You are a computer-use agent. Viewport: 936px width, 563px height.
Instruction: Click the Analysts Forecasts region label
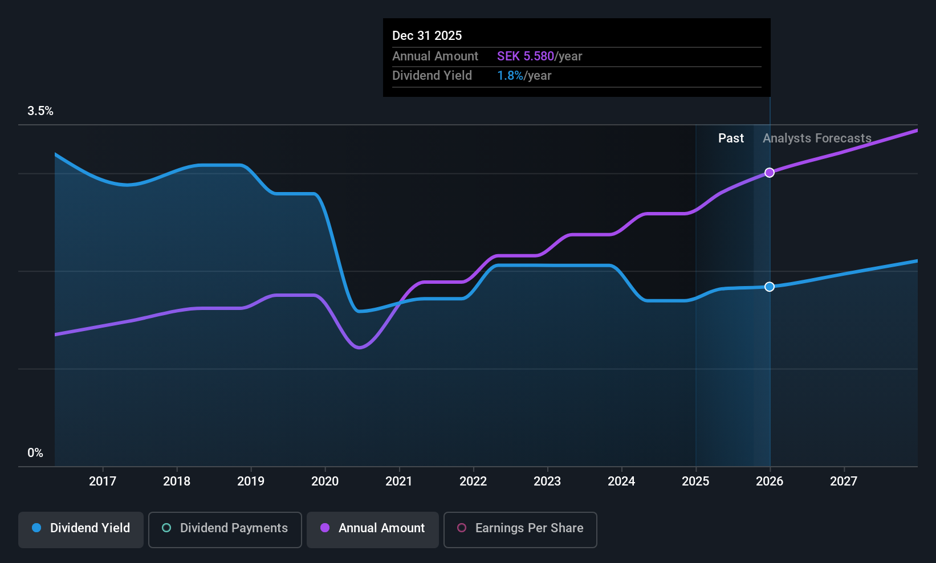pos(817,138)
